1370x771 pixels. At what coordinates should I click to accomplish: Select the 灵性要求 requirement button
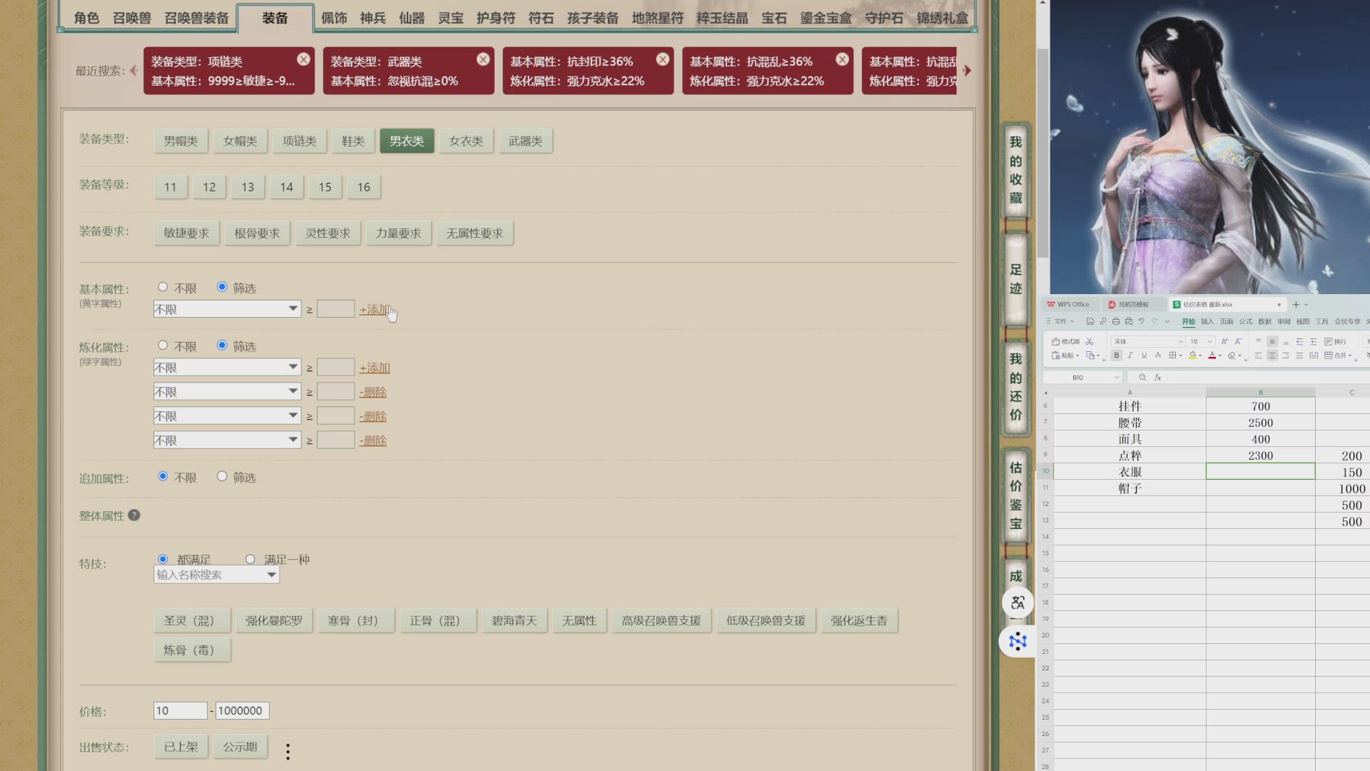coord(328,233)
